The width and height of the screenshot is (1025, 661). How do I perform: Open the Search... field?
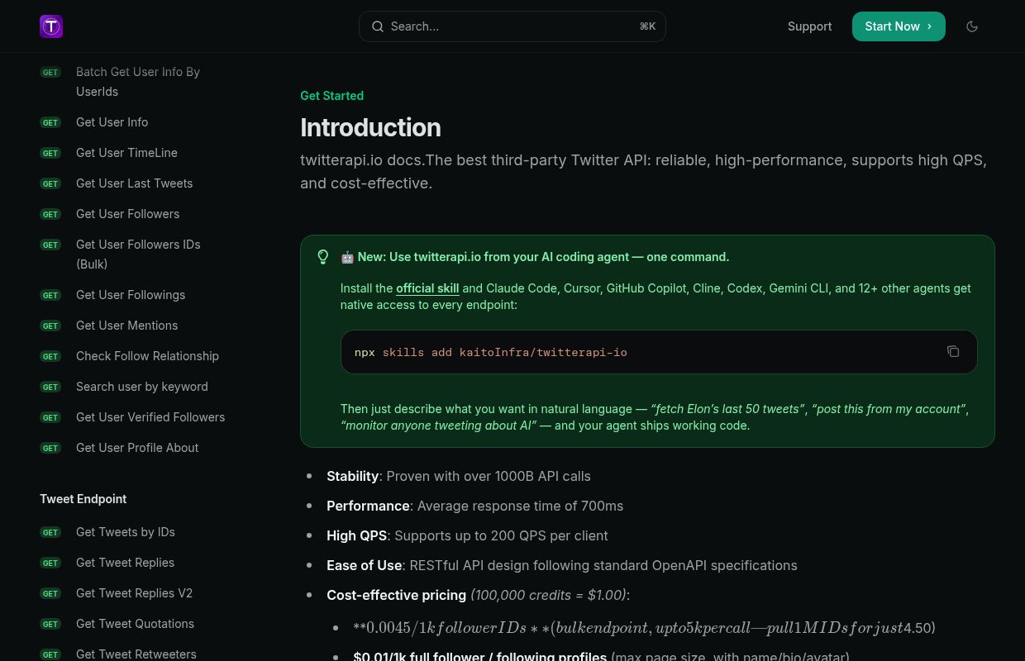(512, 26)
